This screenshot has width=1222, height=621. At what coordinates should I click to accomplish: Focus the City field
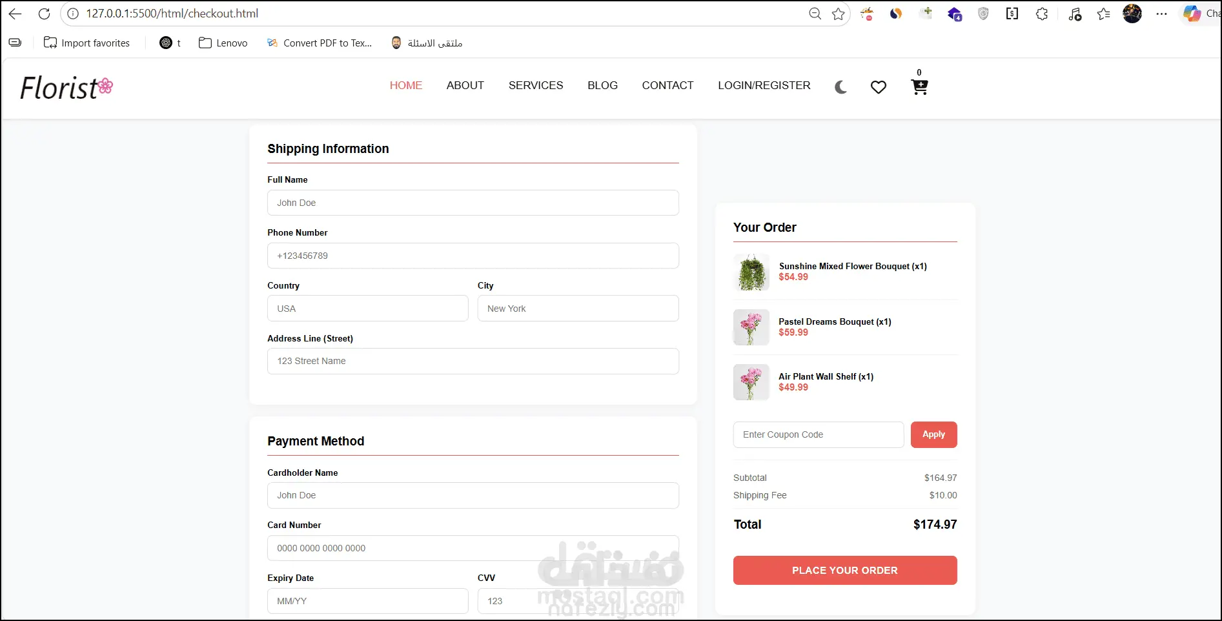pos(578,309)
